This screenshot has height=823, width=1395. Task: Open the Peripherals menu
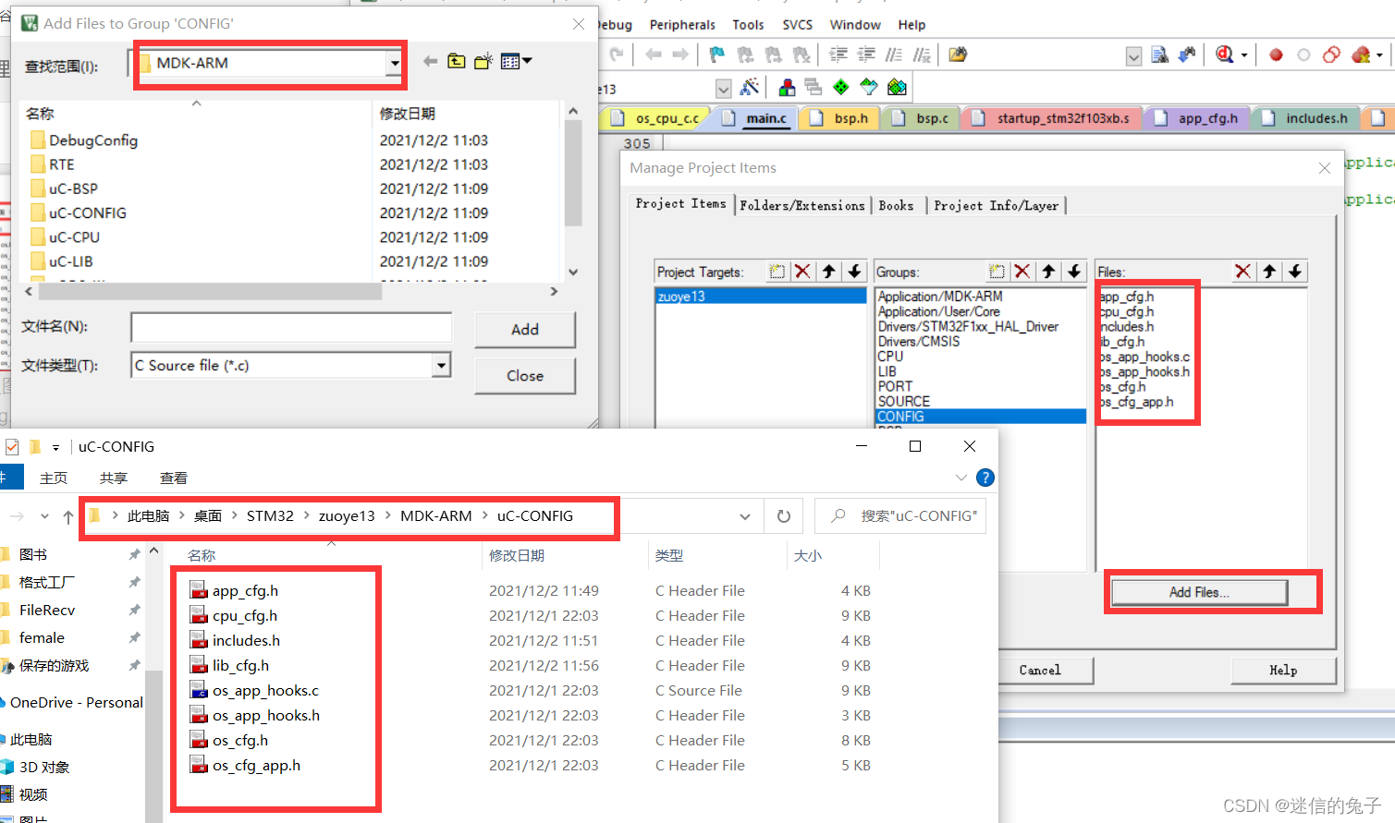point(682,25)
